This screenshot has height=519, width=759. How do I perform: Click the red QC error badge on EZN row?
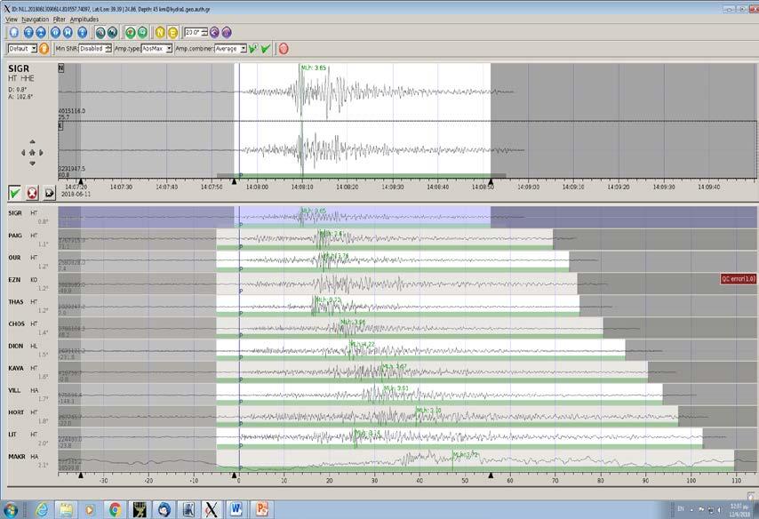pyautogui.click(x=739, y=279)
